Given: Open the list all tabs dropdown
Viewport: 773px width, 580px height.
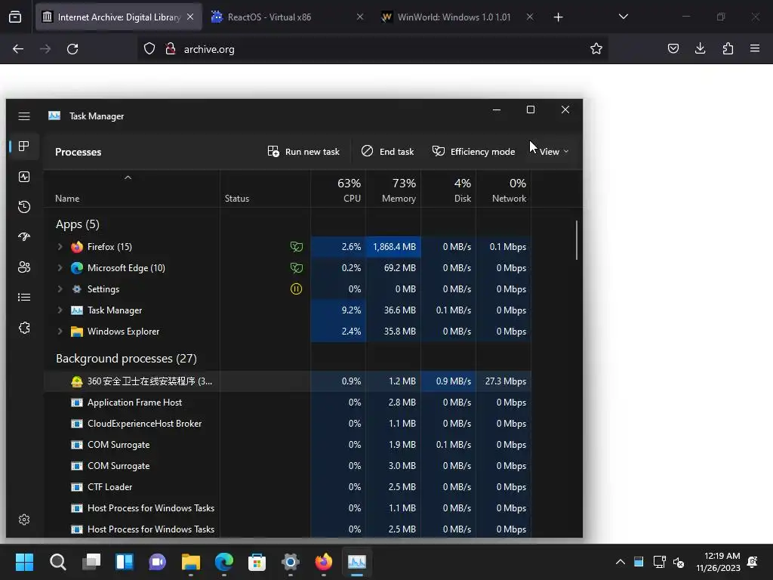Looking at the screenshot, I should coord(623,17).
